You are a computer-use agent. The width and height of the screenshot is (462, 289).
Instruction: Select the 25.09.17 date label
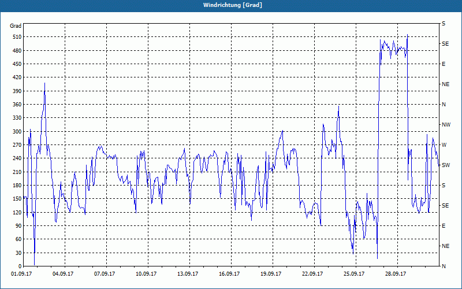354,274
